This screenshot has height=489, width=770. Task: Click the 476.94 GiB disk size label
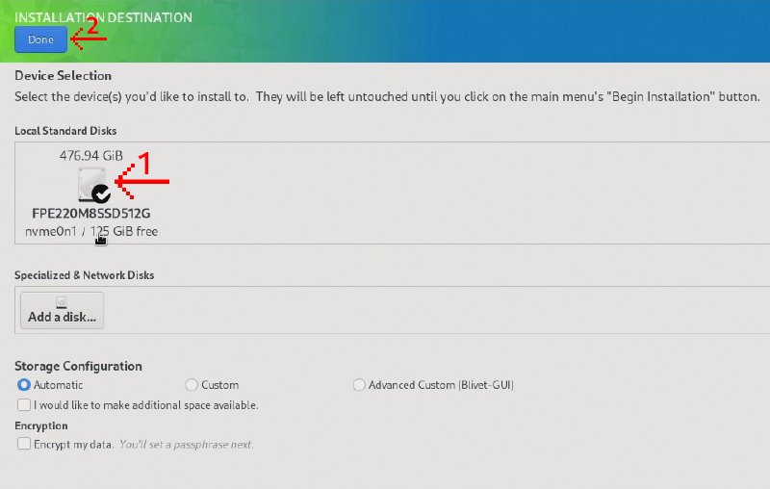click(x=91, y=155)
